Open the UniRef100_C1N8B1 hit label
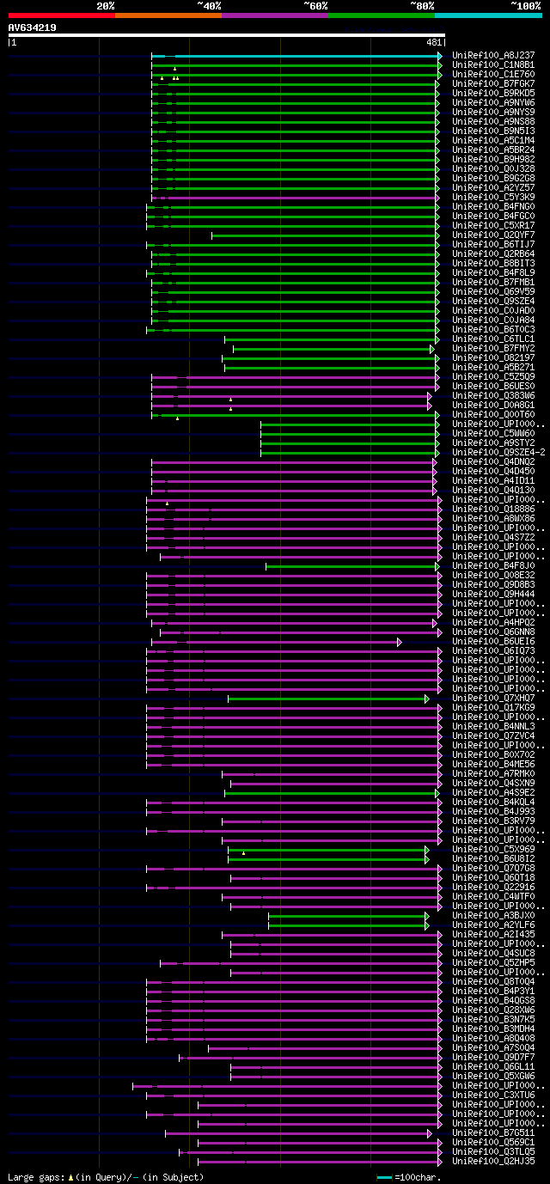The width and height of the screenshot is (550, 1184). pyautogui.click(x=493, y=64)
